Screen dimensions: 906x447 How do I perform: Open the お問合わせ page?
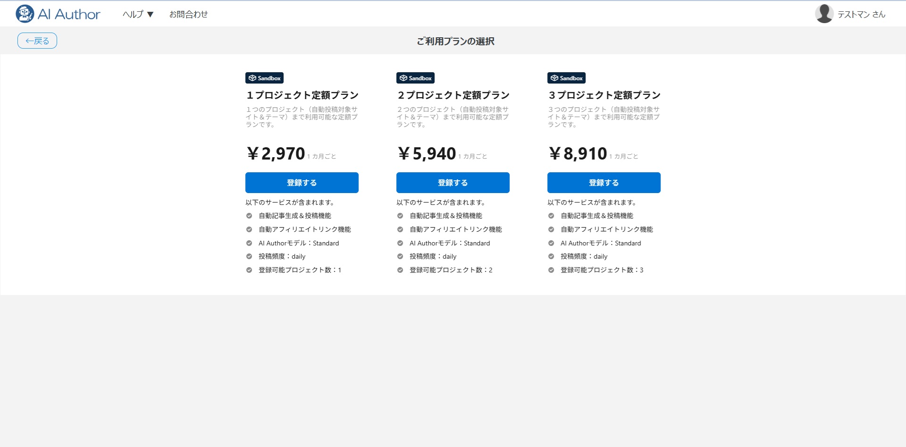(x=188, y=14)
